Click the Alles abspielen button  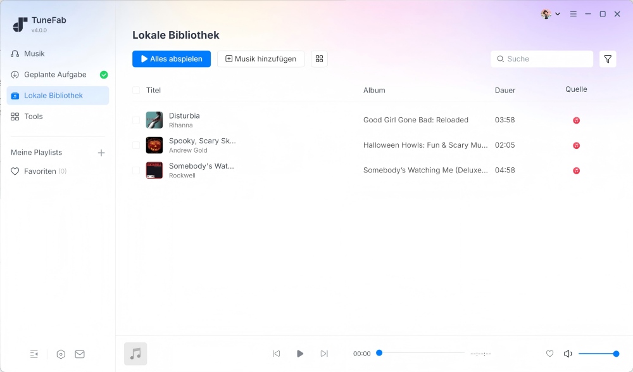(x=171, y=58)
